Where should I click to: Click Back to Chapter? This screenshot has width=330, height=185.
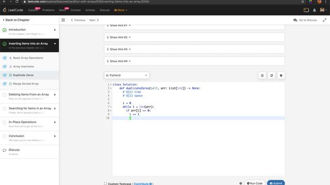[16, 20]
